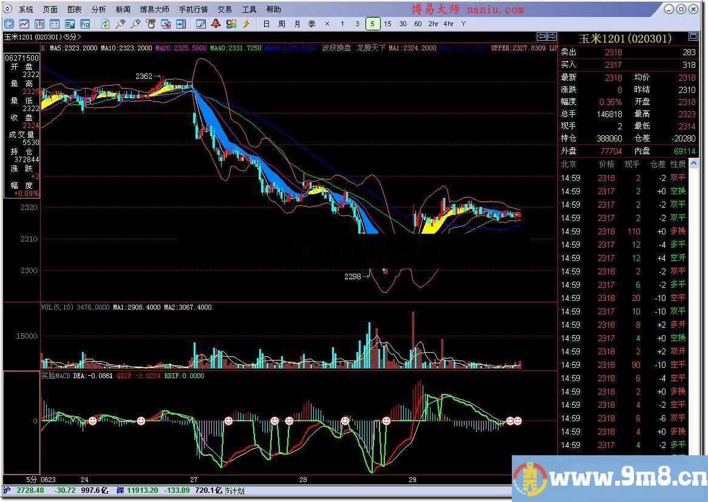Switch to the 60 minute period

(x=418, y=24)
